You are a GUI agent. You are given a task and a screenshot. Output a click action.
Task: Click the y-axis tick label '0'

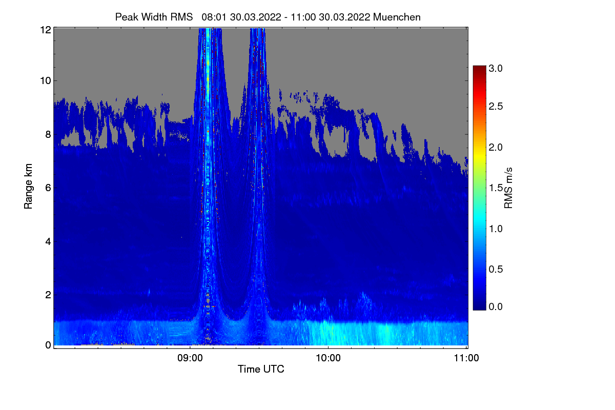coord(47,345)
